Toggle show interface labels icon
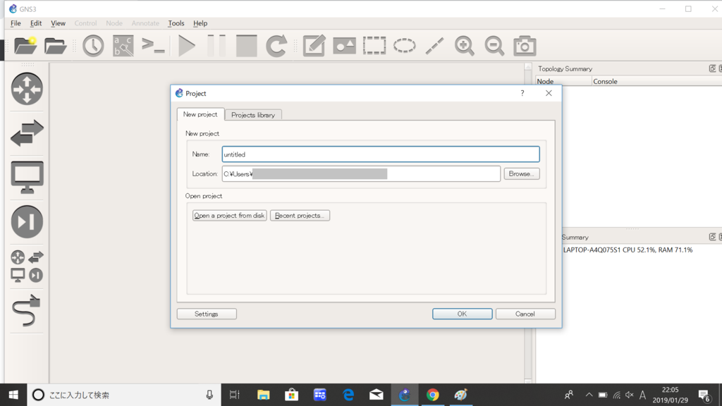This screenshot has width=722, height=406. (123, 46)
